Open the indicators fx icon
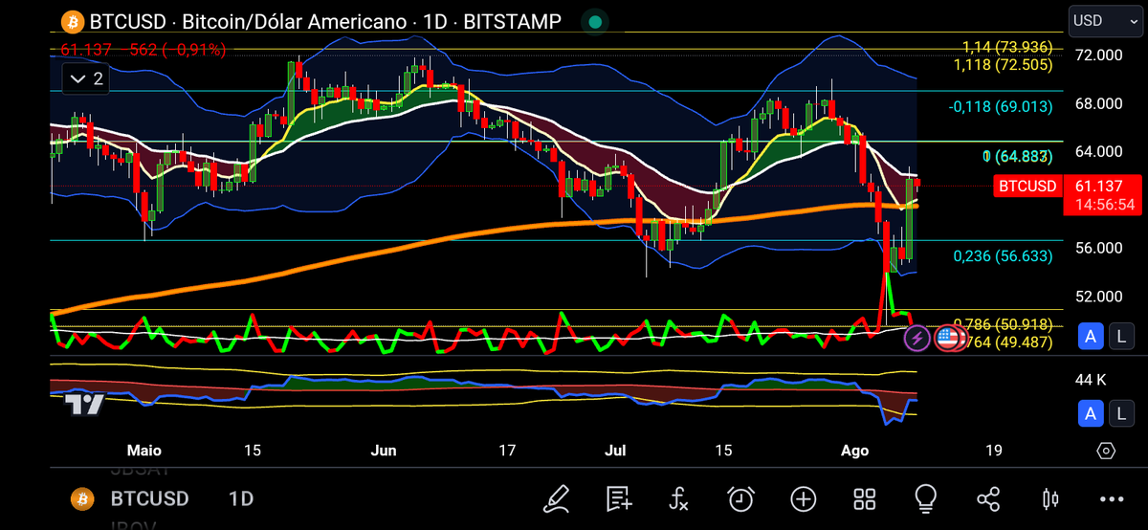Screen dimensions: 1148x530 click(679, 498)
